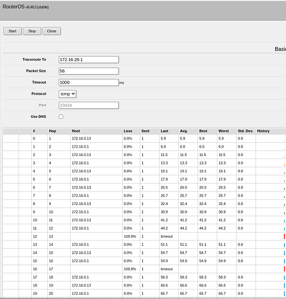Click the Last value 13.3 in hop 4
The width and height of the screenshot is (286, 299).
164,163
